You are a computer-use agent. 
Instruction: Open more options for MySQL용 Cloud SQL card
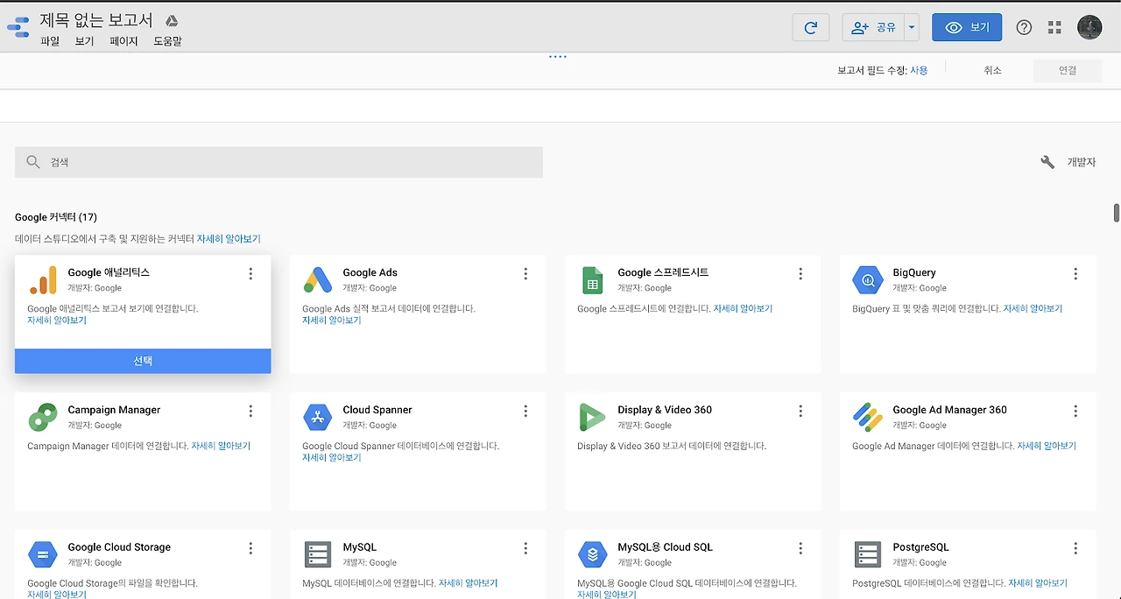[x=800, y=548]
